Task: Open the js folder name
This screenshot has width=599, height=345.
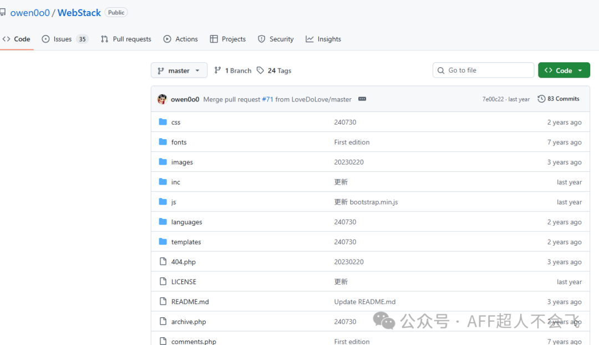Action: pos(174,202)
